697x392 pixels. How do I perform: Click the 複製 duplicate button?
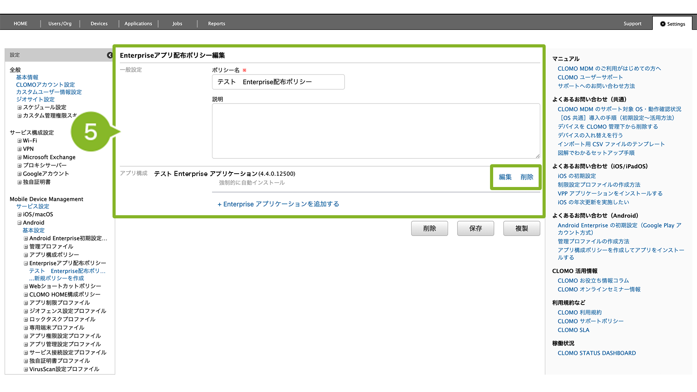pos(521,228)
